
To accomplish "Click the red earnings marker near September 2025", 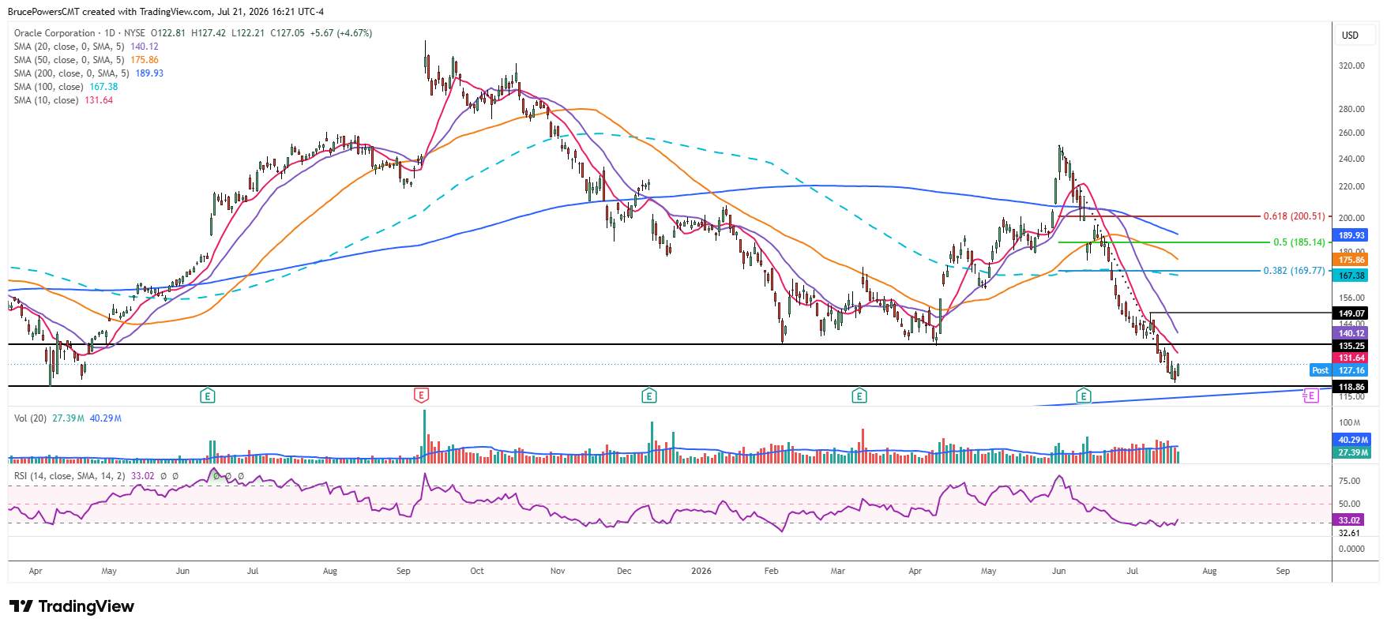I will pyautogui.click(x=422, y=396).
